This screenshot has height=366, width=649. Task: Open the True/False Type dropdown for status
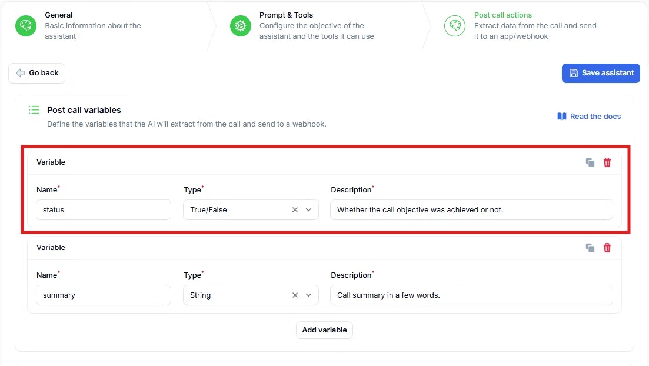click(x=308, y=209)
